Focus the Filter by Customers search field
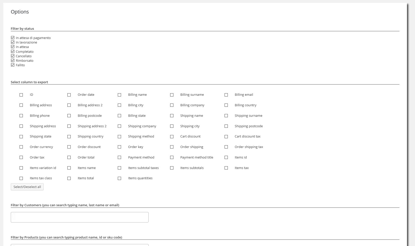This screenshot has width=415, height=246. pos(80,217)
